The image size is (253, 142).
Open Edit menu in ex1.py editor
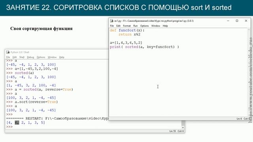point(118,26)
